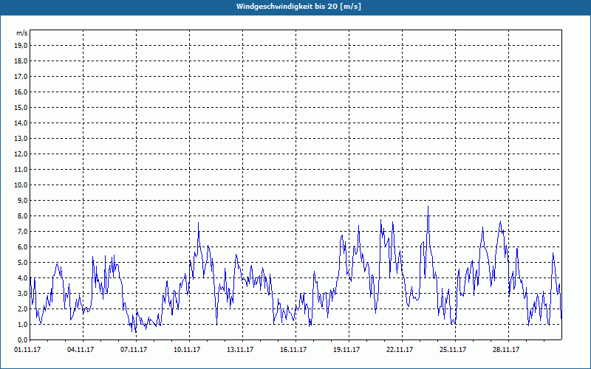Click the 17,0 y-axis value
591x369 pixels.
pyautogui.click(x=21, y=77)
